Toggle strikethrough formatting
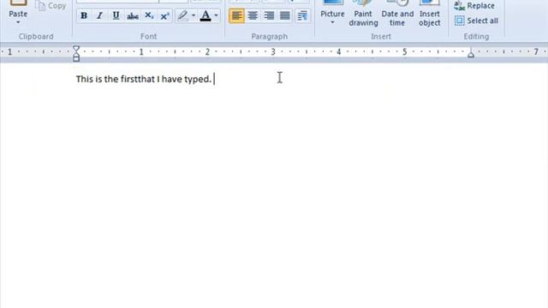 click(x=133, y=15)
